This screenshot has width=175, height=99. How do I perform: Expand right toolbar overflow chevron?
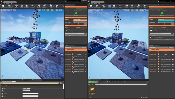148,6
